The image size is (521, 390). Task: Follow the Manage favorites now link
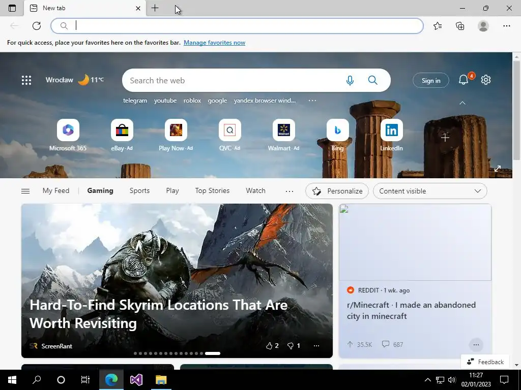coord(214,43)
